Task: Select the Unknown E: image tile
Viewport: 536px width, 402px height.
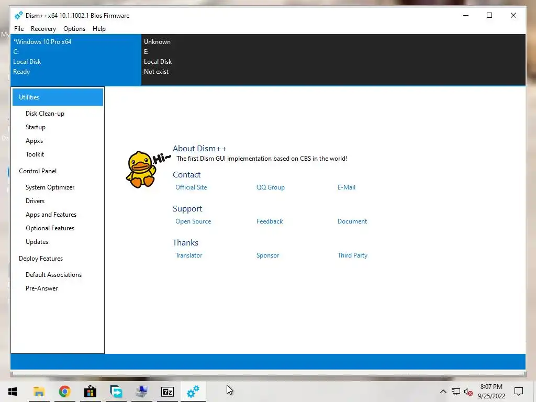Action: (206, 60)
